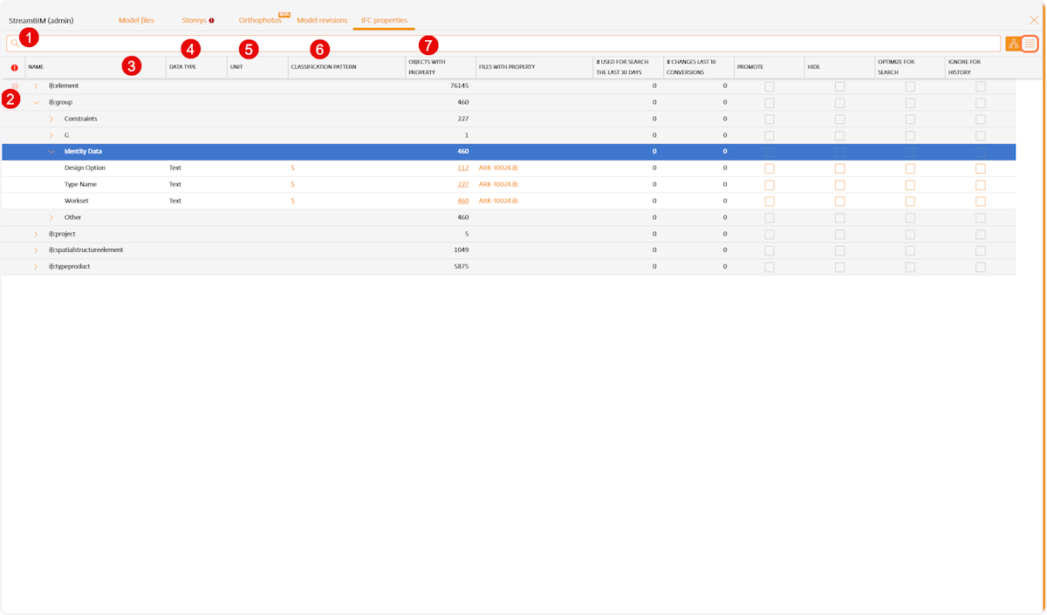Open classification pattern $ for Design Option
Image resolution: width=1047 pixels, height=615 pixels.
pyautogui.click(x=292, y=167)
